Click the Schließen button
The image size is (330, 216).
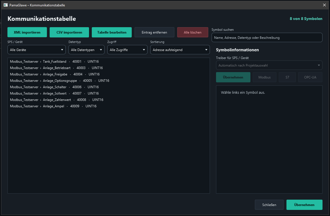(x=269, y=205)
